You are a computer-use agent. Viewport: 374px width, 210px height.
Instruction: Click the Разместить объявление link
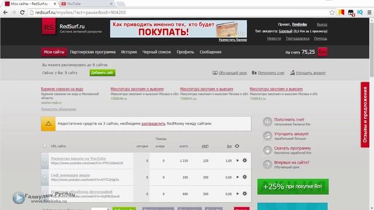tap(58, 109)
